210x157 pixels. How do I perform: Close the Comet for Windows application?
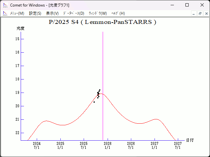click(x=202, y=5)
